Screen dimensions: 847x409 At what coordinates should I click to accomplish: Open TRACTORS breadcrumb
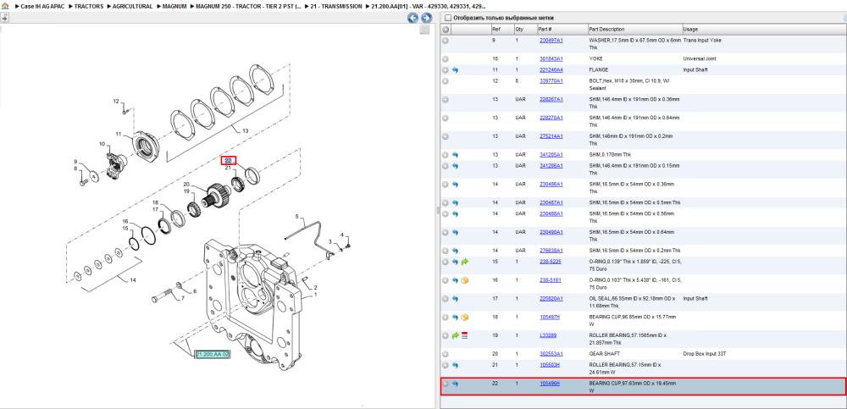(x=88, y=7)
